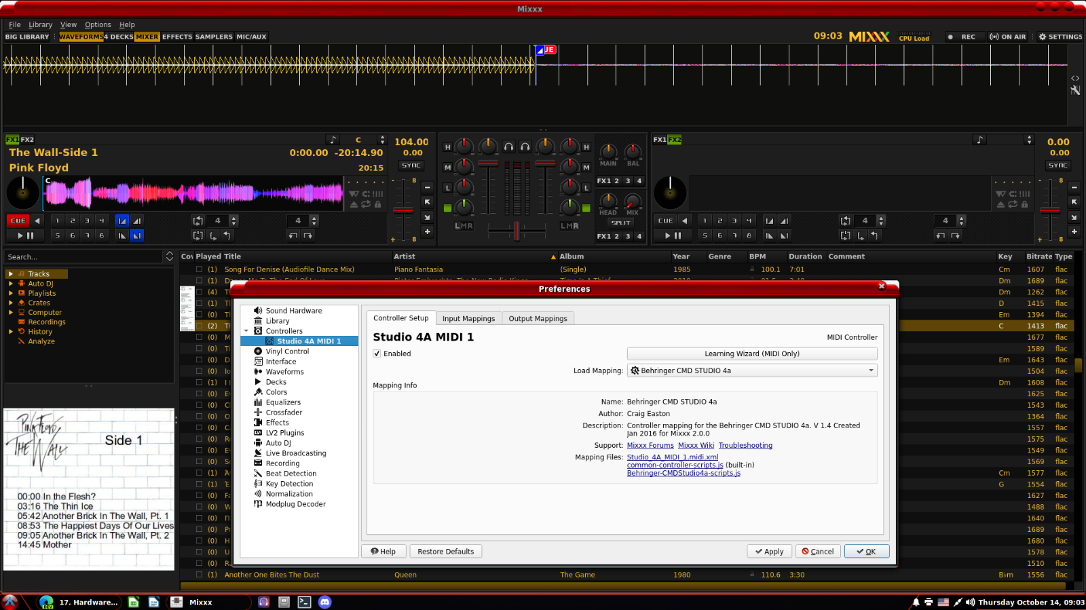Apply the preferences changes
Viewport: 1086px width, 610px height.
769,552
